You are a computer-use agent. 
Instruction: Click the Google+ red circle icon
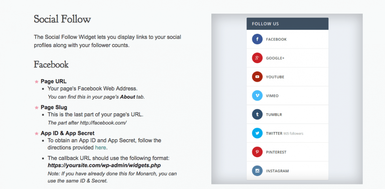[257, 58]
